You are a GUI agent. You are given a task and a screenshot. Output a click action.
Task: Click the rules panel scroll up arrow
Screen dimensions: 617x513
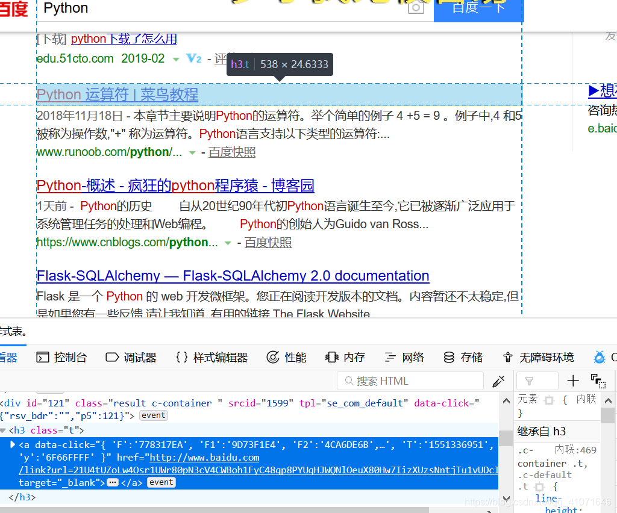coord(609,401)
